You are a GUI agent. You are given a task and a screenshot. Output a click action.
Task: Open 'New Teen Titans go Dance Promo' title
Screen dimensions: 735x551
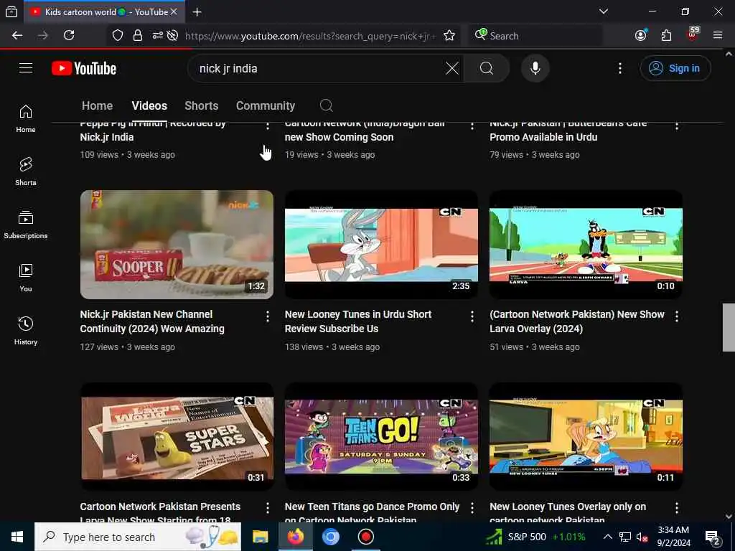coord(373,512)
